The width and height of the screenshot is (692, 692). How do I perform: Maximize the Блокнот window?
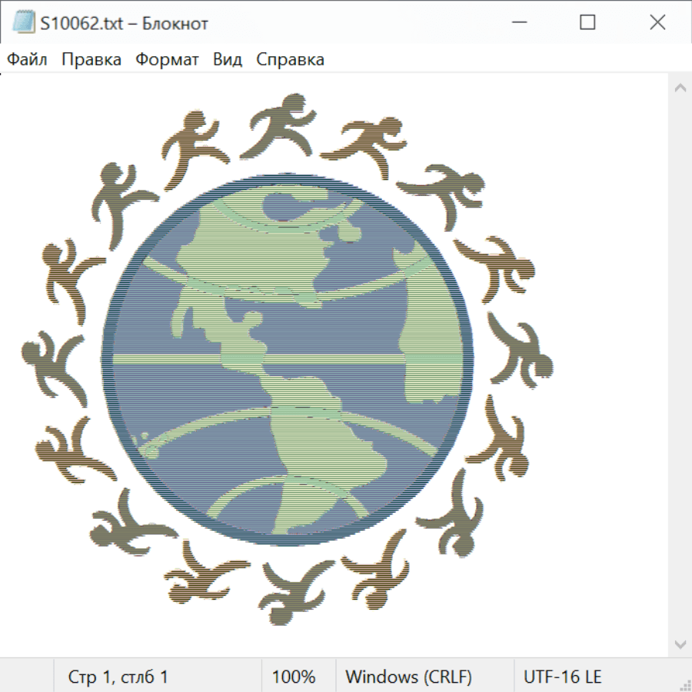tap(587, 23)
